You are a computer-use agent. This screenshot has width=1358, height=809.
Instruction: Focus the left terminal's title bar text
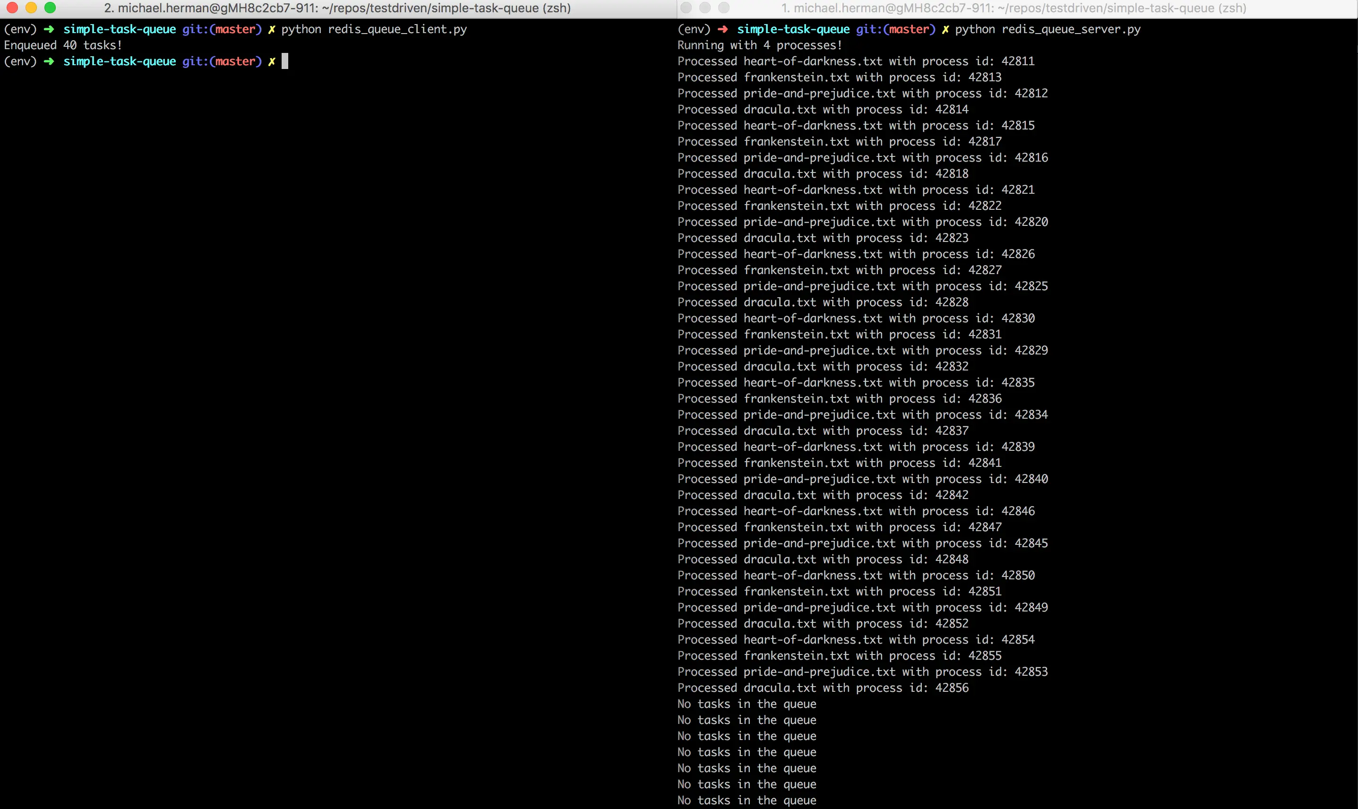[x=337, y=8]
